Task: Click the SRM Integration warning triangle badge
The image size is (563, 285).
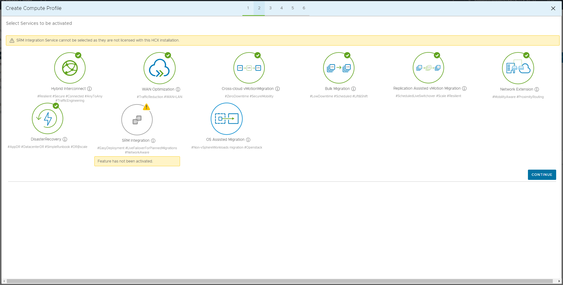Action: [x=146, y=107]
